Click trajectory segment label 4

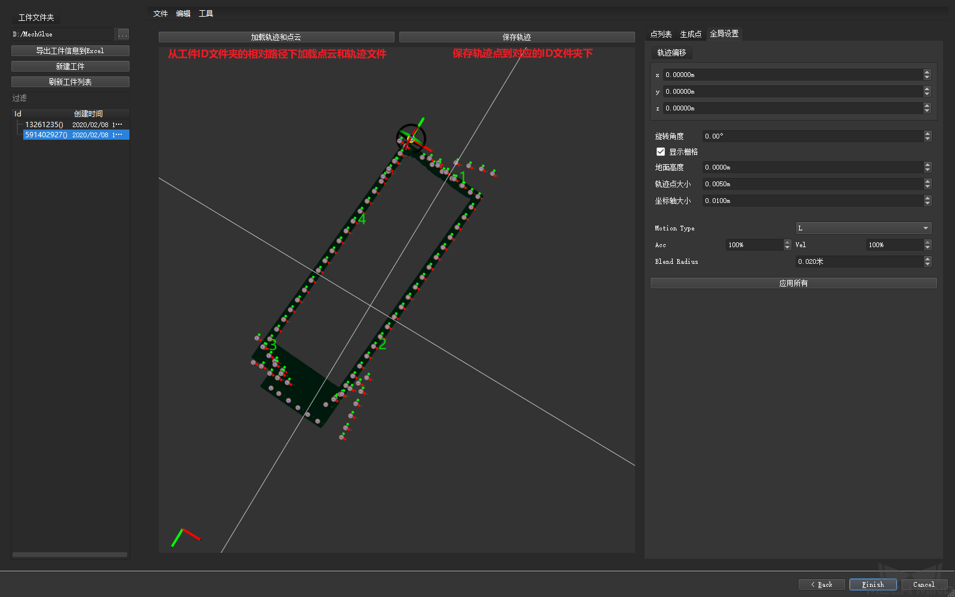362,219
